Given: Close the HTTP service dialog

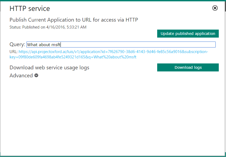Looking at the screenshot, I should [215, 8].
